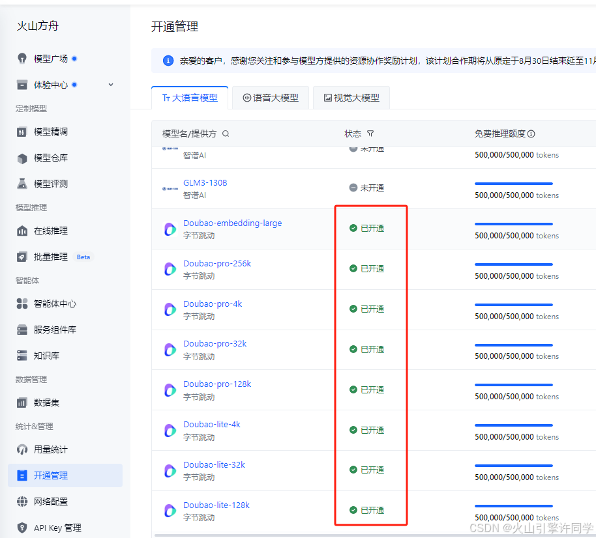
Task: Click the Doubao-embedding-large model logo
Action: tap(170, 229)
